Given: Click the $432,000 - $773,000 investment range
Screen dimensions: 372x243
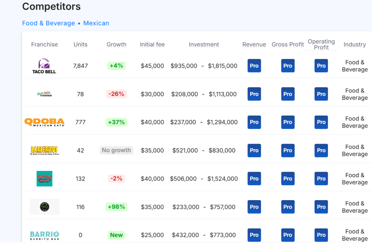Looking at the screenshot, I should (204, 235).
